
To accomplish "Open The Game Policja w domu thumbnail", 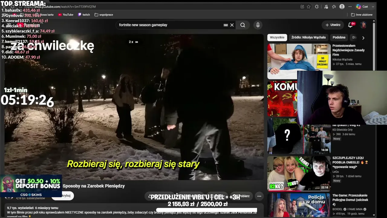I will (x=299, y=206).
